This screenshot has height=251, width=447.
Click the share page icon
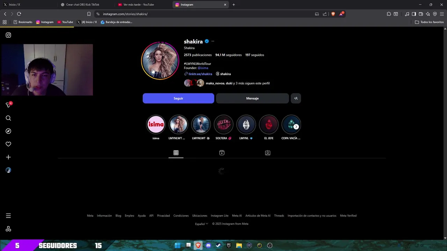[325, 14]
